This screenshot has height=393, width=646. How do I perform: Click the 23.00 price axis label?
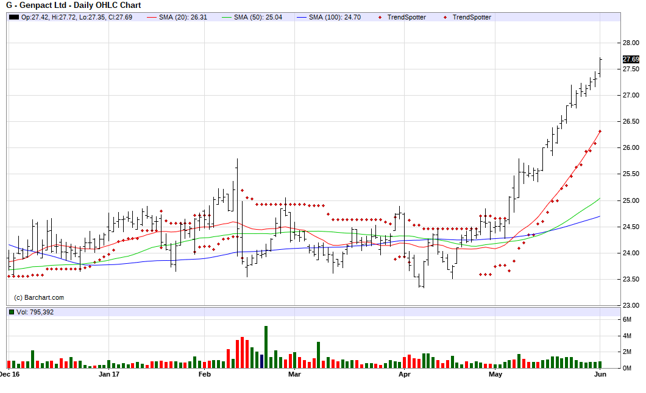point(631,305)
